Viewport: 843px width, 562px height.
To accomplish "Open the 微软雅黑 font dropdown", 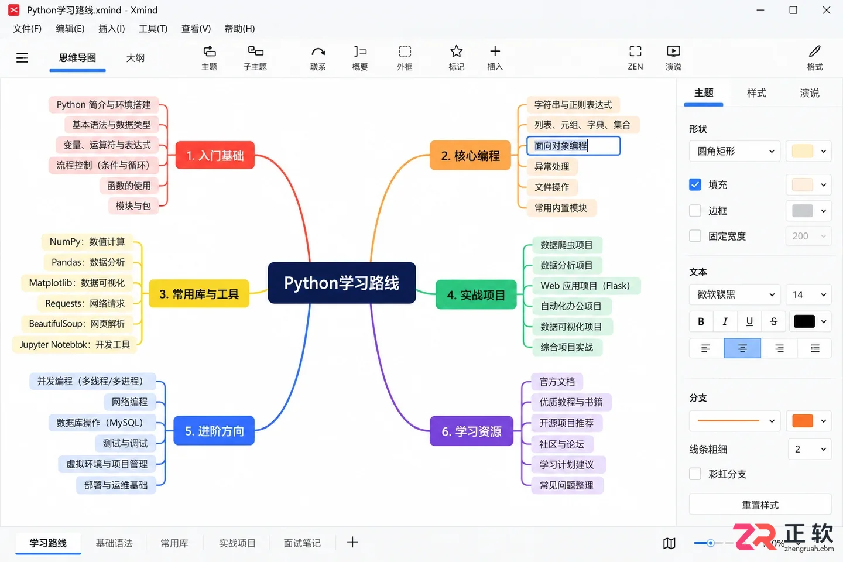I will (735, 294).
